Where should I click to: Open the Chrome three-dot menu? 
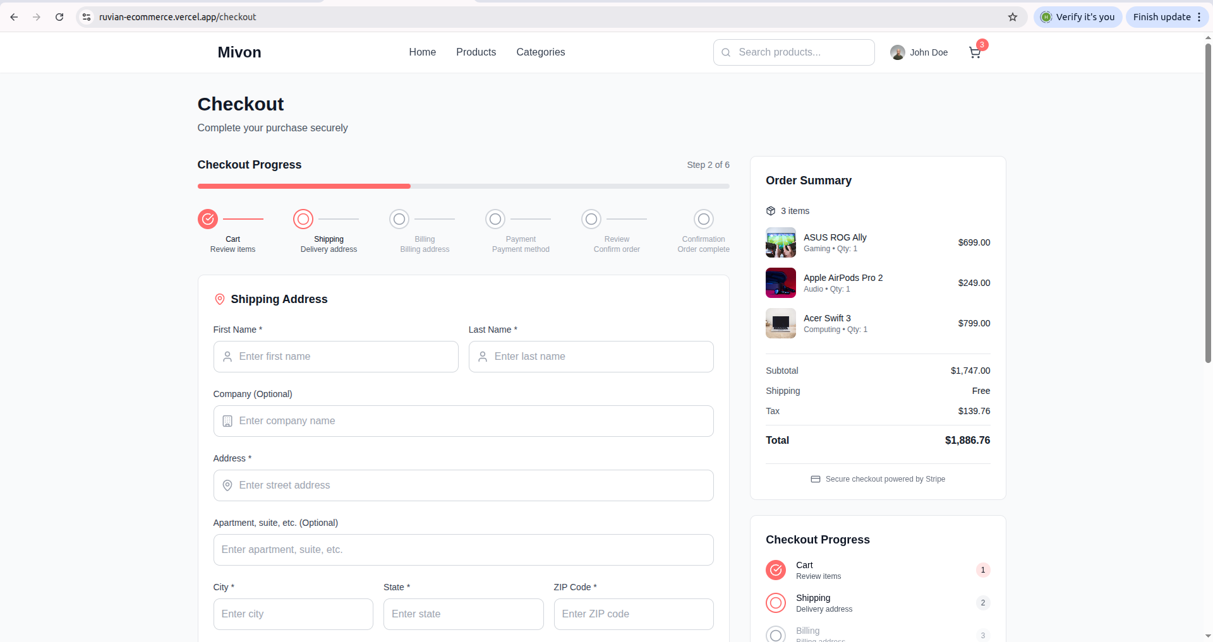tap(1199, 17)
